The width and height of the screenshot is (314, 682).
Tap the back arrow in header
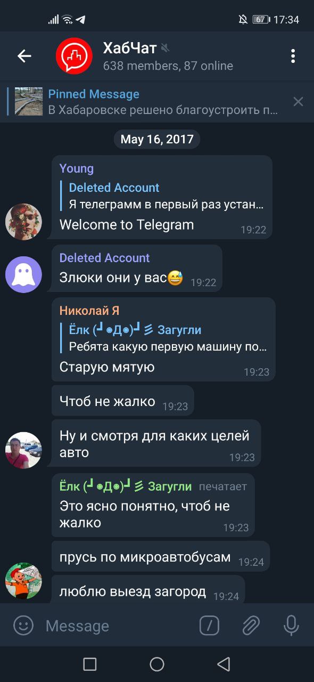(24, 56)
